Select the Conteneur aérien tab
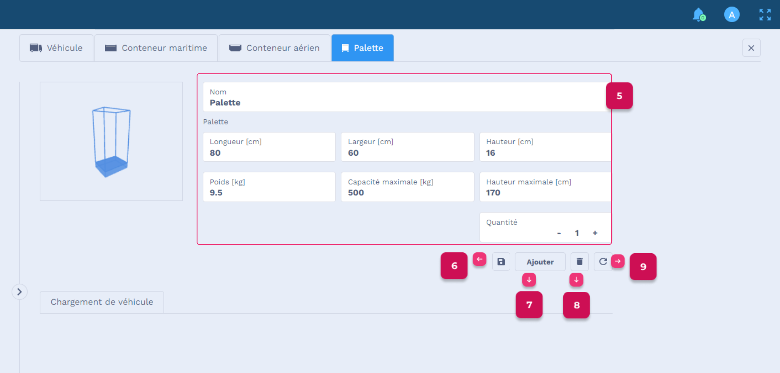This screenshot has width=780, height=373. tap(274, 48)
